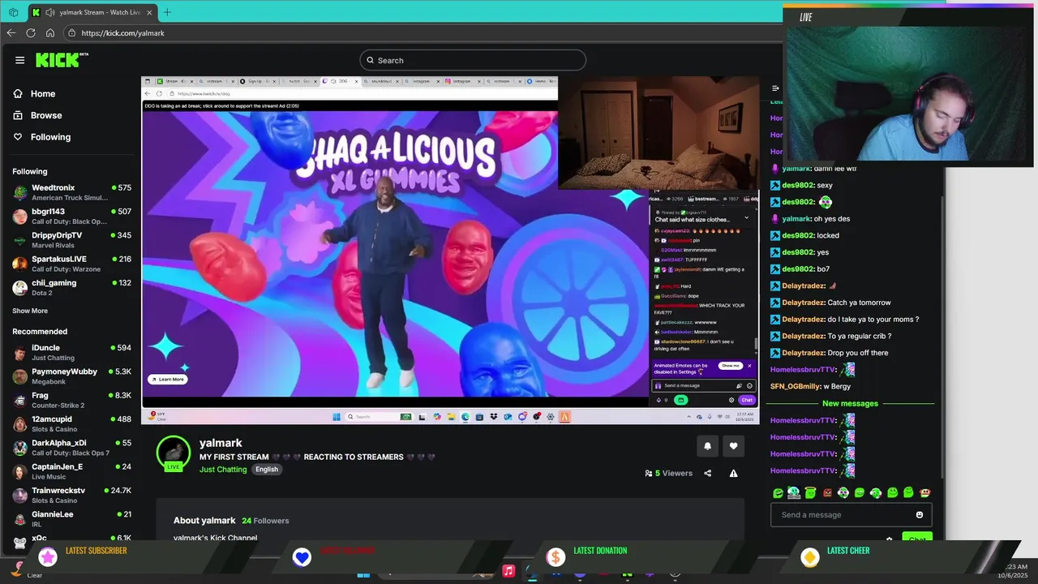1038x584 pixels.
Task: Open the browser home page icon
Action: (50, 33)
